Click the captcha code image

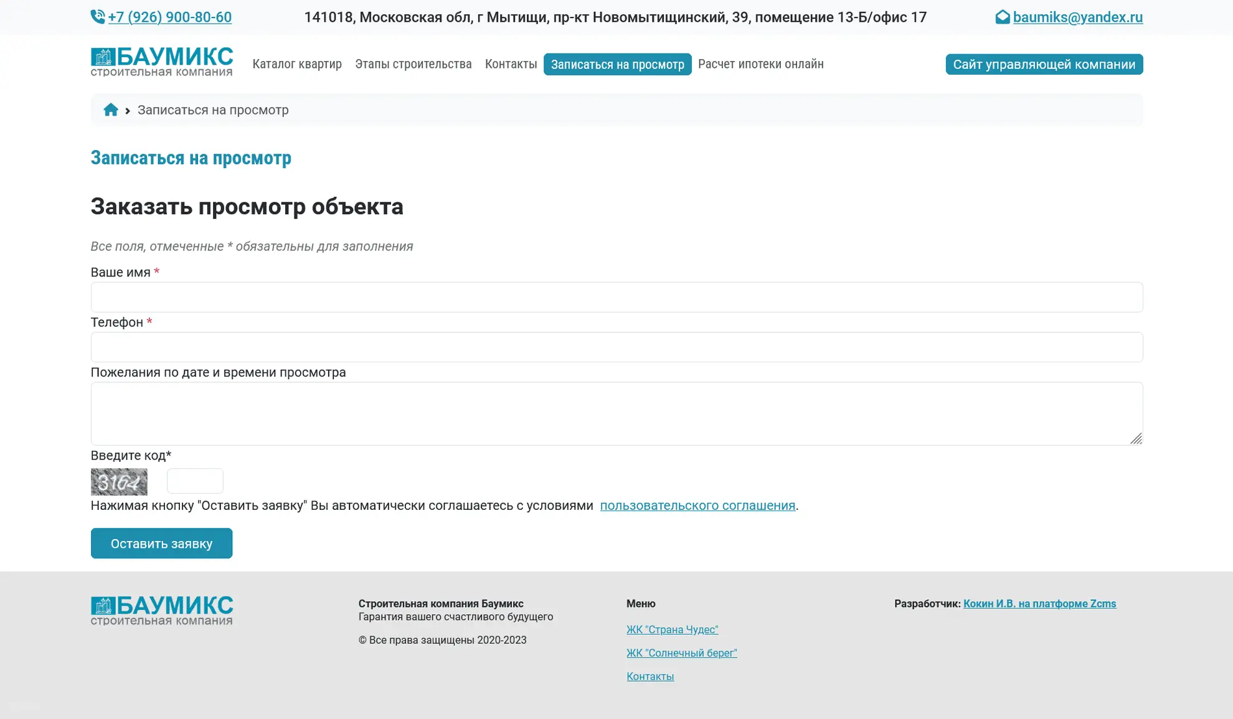(119, 482)
